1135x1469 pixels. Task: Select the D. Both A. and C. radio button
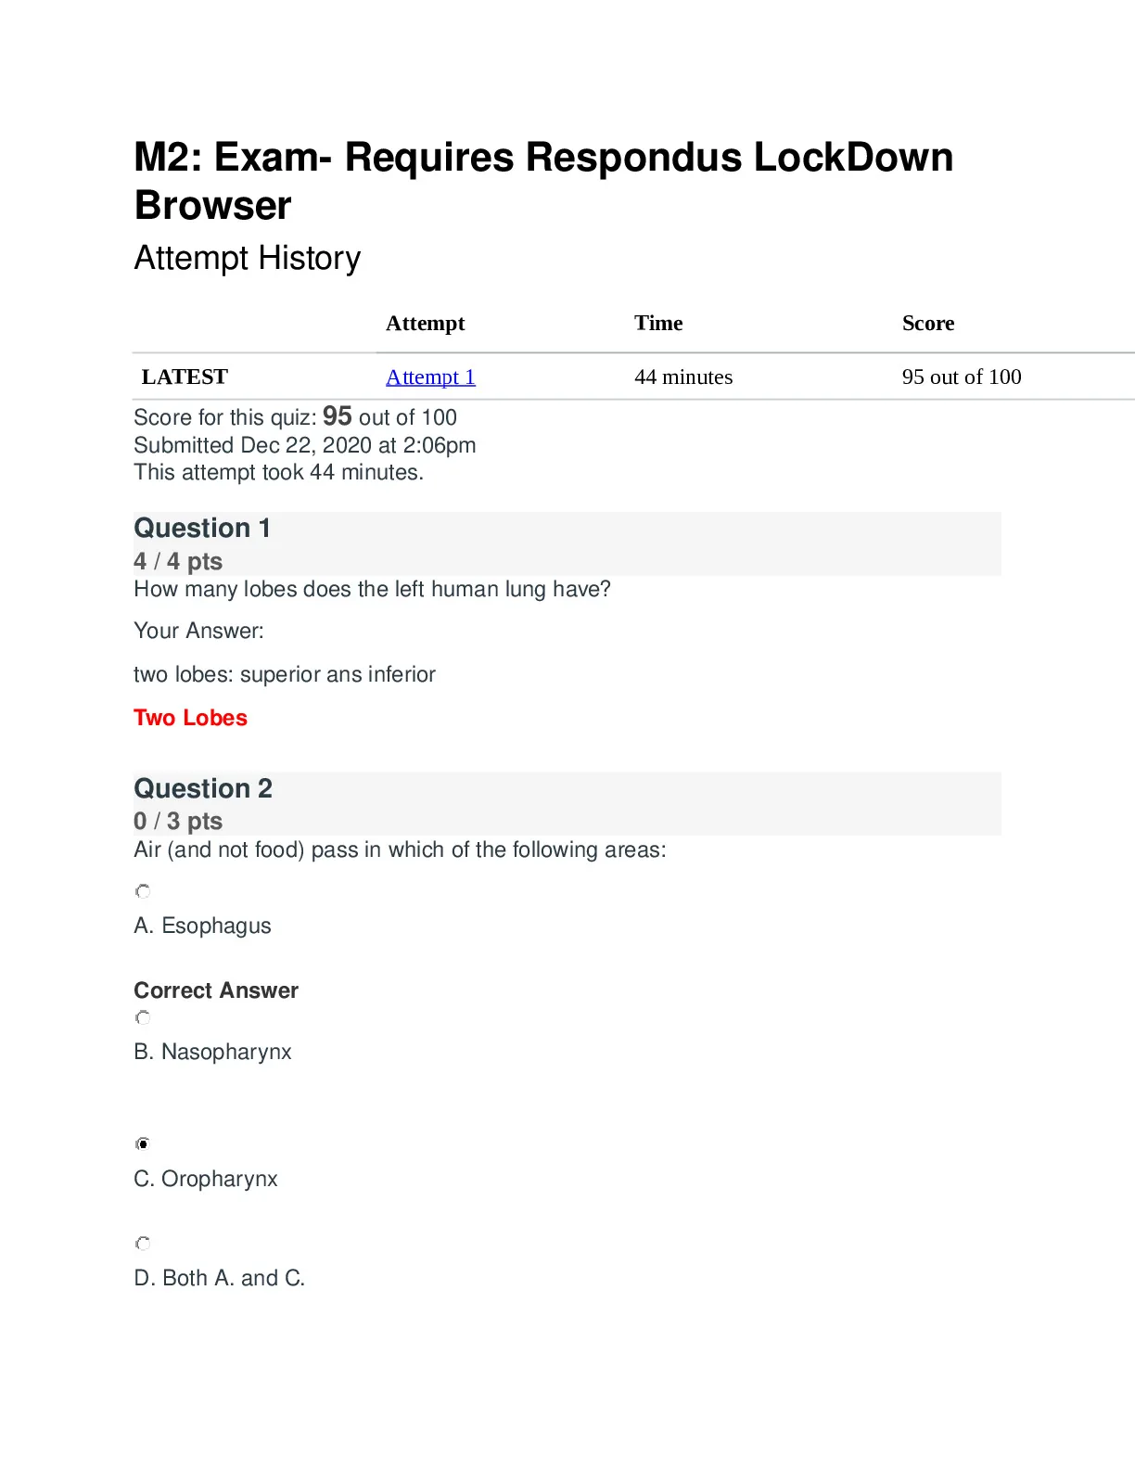pos(143,1243)
